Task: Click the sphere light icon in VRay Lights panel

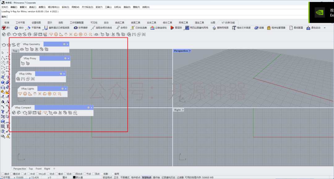Action: pyautogui.click(x=25, y=94)
